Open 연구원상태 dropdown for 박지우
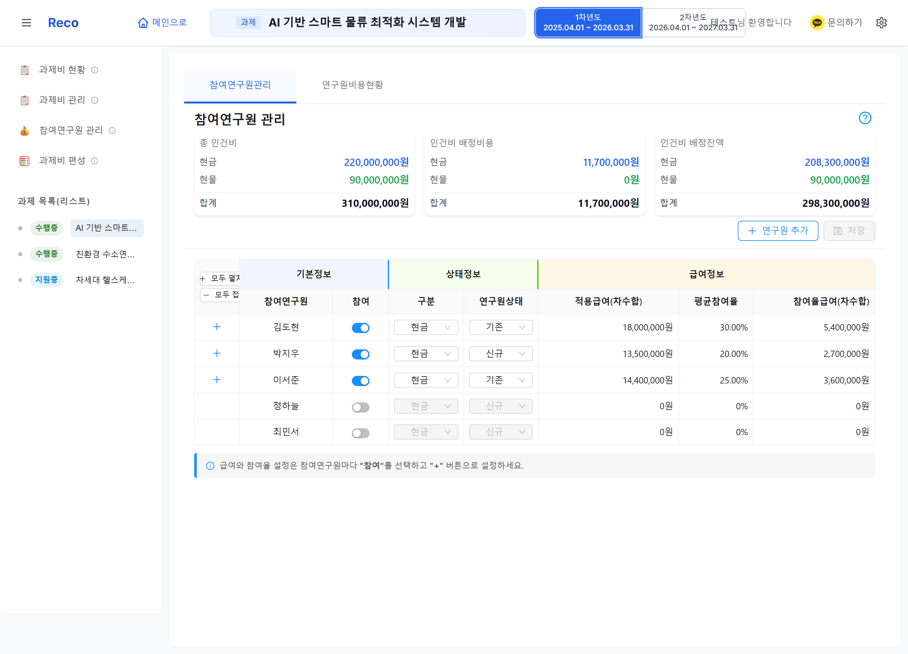The width and height of the screenshot is (908, 654). (500, 353)
